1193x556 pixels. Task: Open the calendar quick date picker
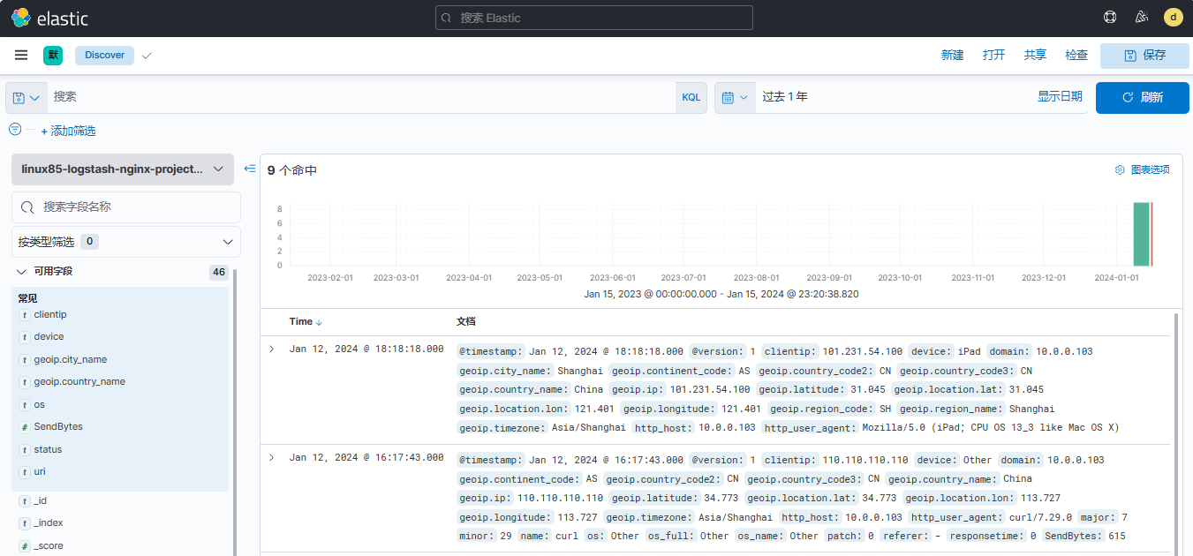click(735, 97)
